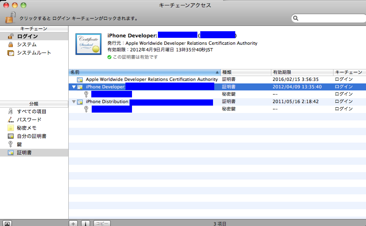Viewport: 366px width, 226px height.
Task: Click private key icon under iPhone Distribution
Action: click(86, 109)
